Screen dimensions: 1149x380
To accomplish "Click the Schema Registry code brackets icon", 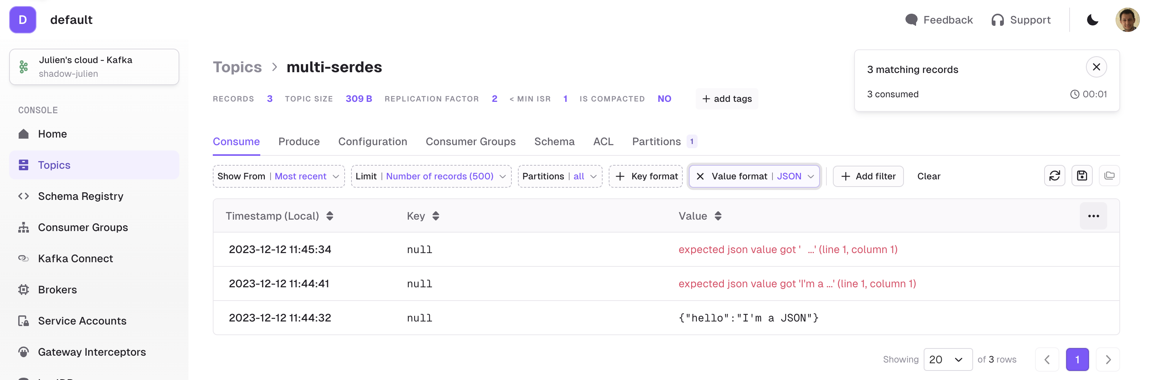I will pyautogui.click(x=24, y=196).
